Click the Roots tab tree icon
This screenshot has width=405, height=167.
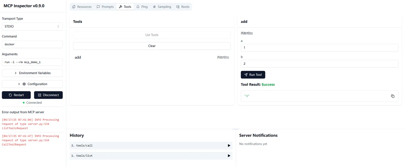178,7
